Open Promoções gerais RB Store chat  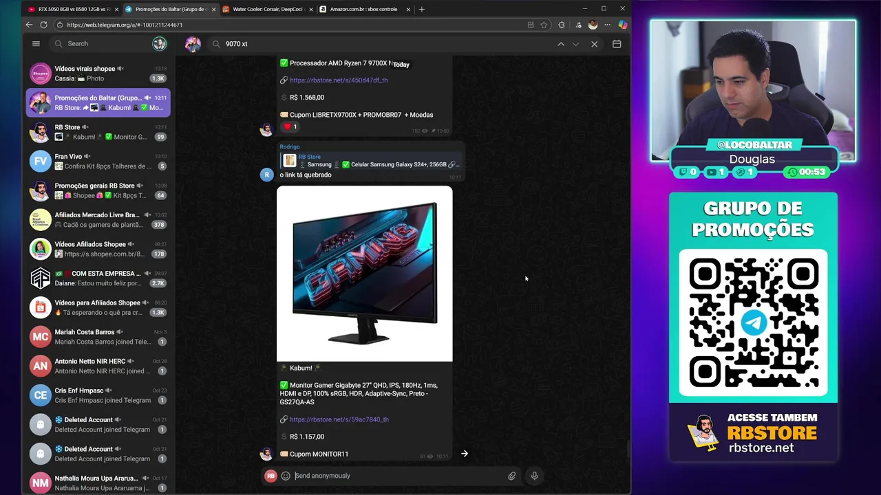click(x=98, y=190)
